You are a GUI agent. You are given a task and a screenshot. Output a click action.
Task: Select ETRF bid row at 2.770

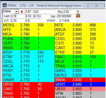tap(29, 57)
